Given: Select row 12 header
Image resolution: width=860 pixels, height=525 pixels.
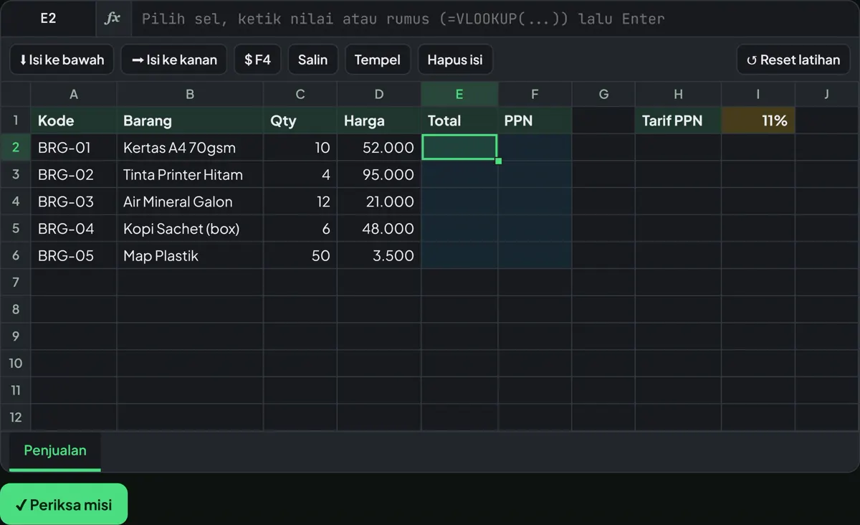Looking at the screenshot, I should [x=16, y=417].
